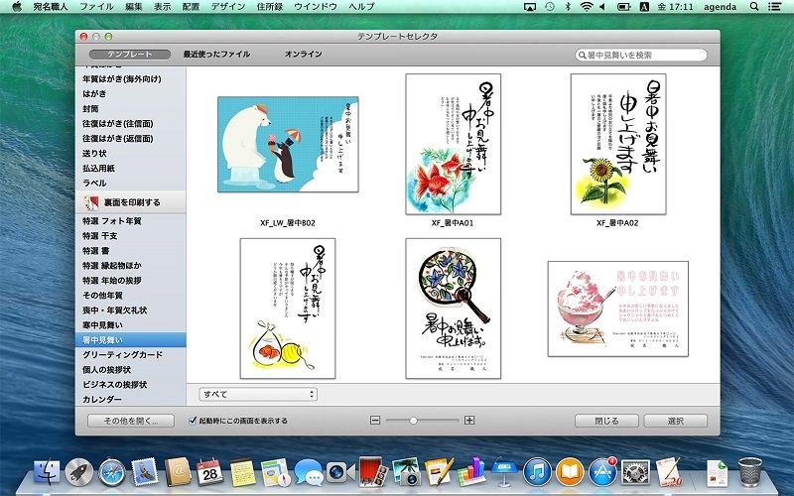Click the 暑中見舞いを検索 search field
Image resolution: width=794 pixels, height=496 pixels.
[641, 55]
